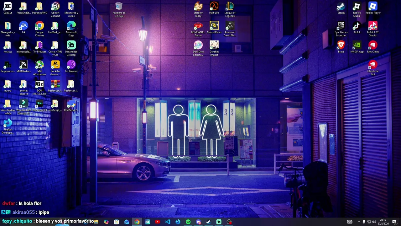
Task: Open the Marvel Rivals shortcut
Action: [x=214, y=28]
